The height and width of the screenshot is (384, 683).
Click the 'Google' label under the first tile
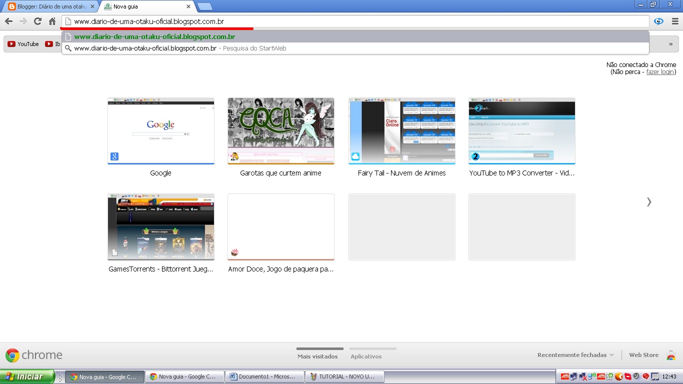(161, 173)
